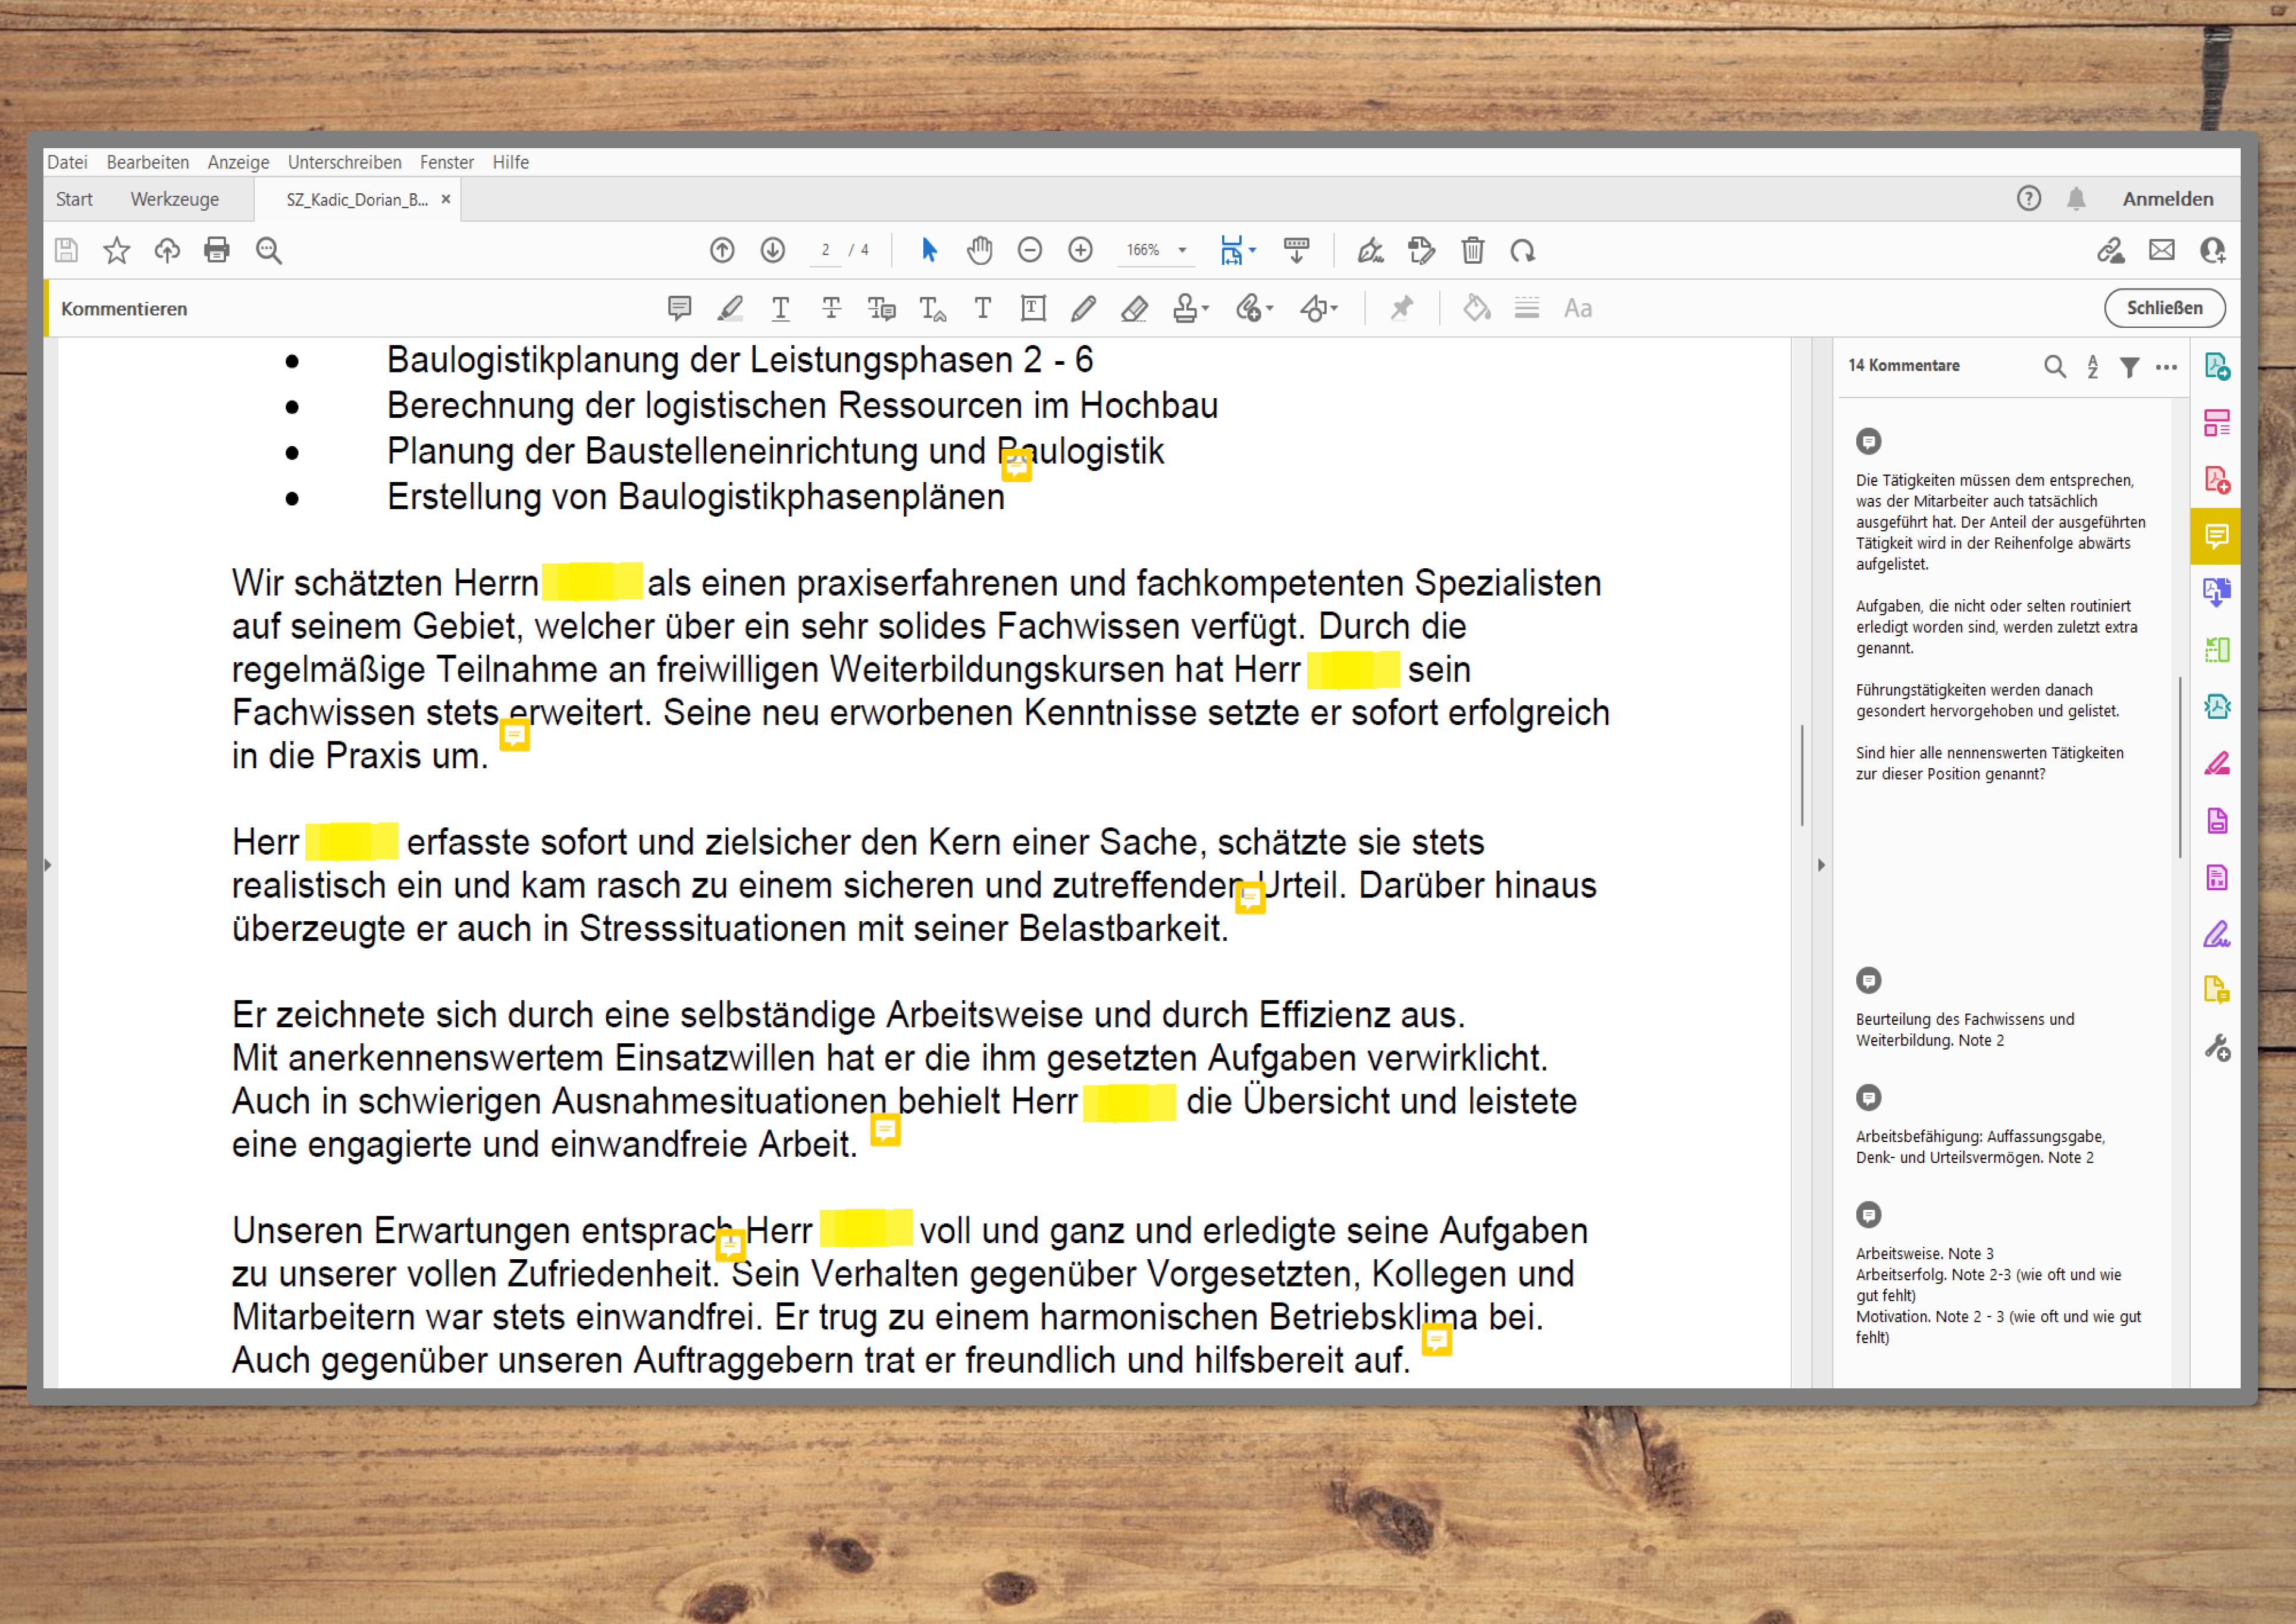
Task: Activate the hand pan tool
Action: pyautogui.click(x=979, y=250)
